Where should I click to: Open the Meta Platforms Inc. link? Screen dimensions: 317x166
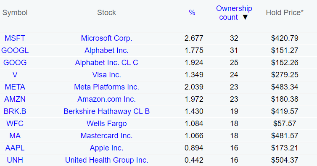[106, 87]
